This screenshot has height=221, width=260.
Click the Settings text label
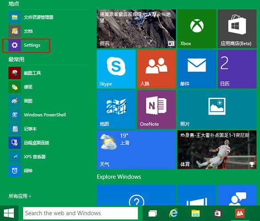(32, 45)
